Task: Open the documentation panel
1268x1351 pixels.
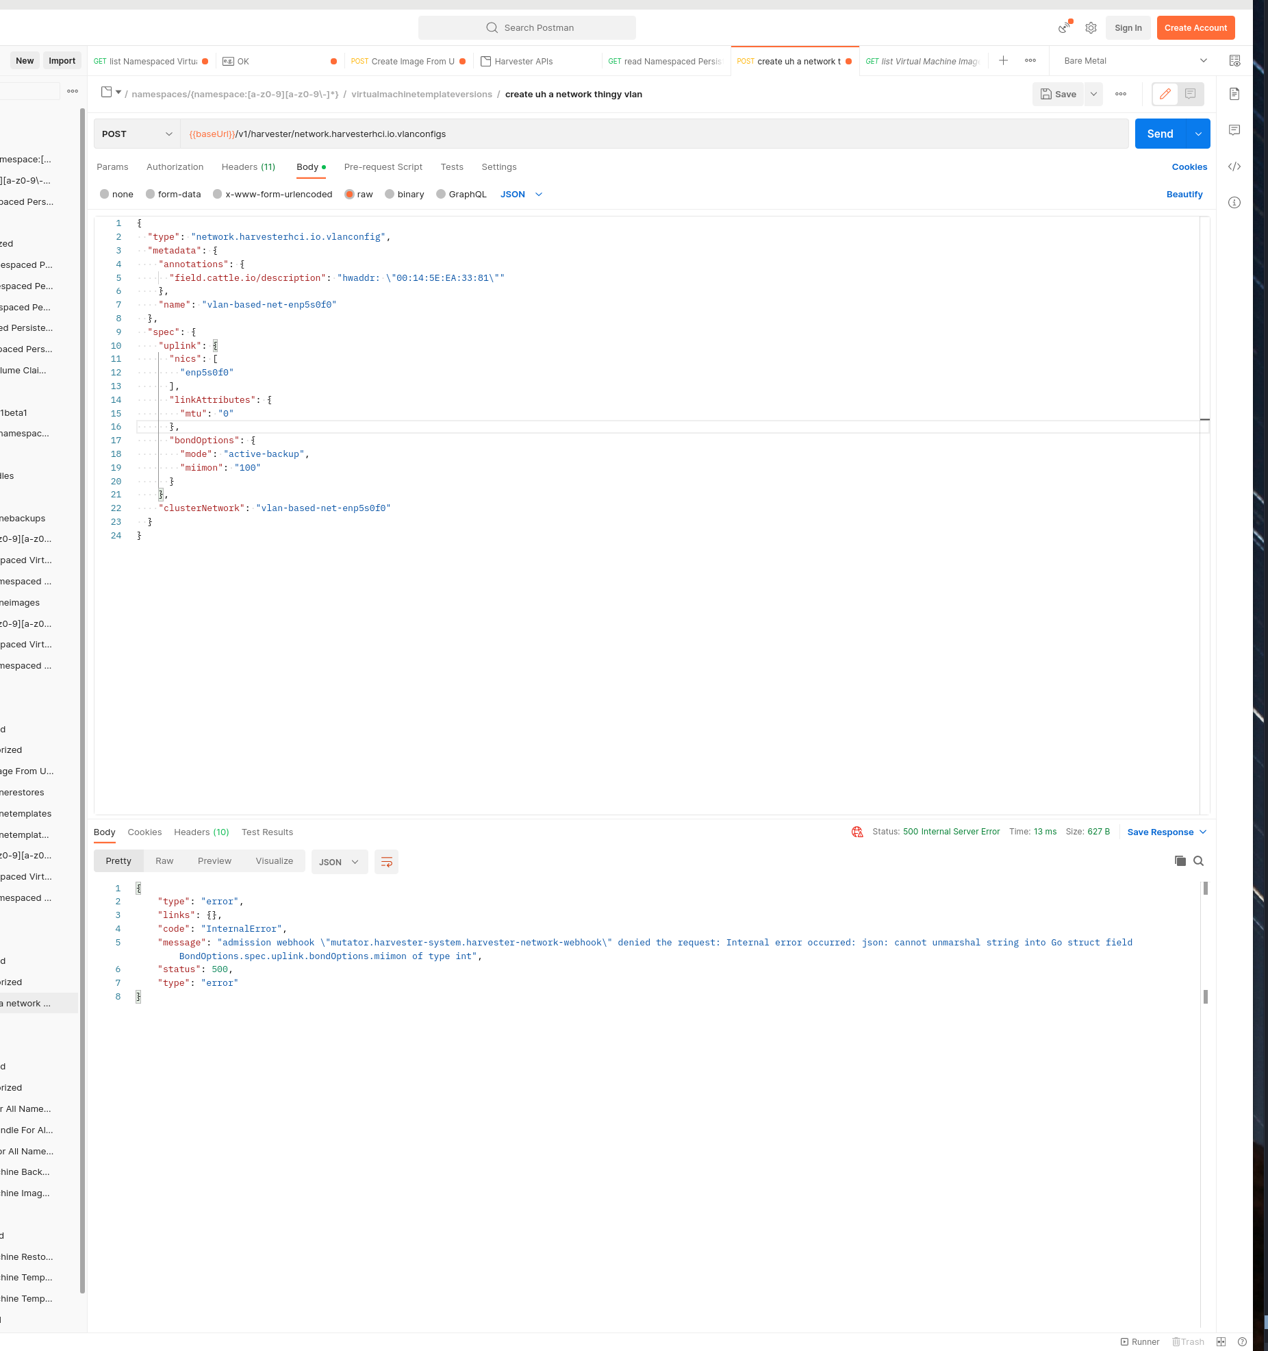Action: (x=1235, y=94)
